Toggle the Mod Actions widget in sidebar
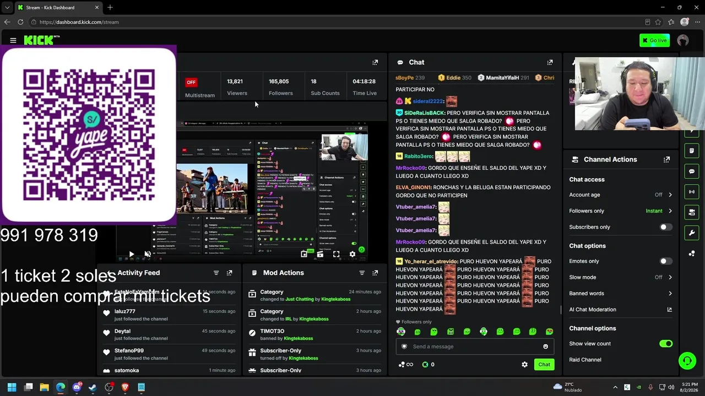 pyautogui.click(x=692, y=151)
